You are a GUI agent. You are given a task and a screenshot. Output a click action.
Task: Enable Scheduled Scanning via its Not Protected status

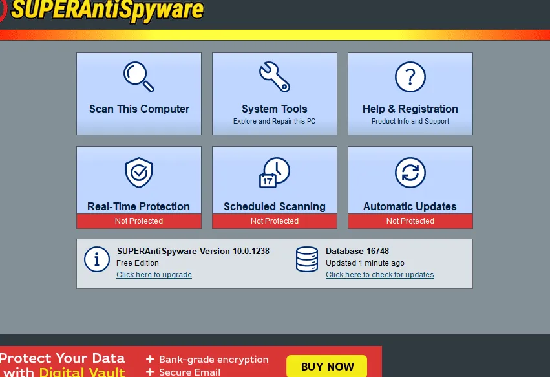274,221
